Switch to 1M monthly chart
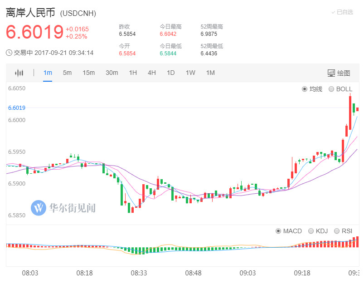Viewport: 364px width, 284px height. click(x=210, y=73)
